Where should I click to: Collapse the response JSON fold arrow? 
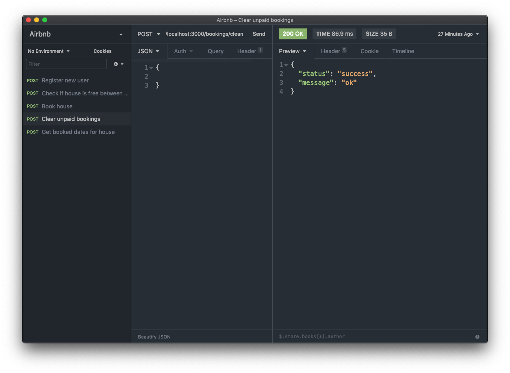pyautogui.click(x=286, y=65)
